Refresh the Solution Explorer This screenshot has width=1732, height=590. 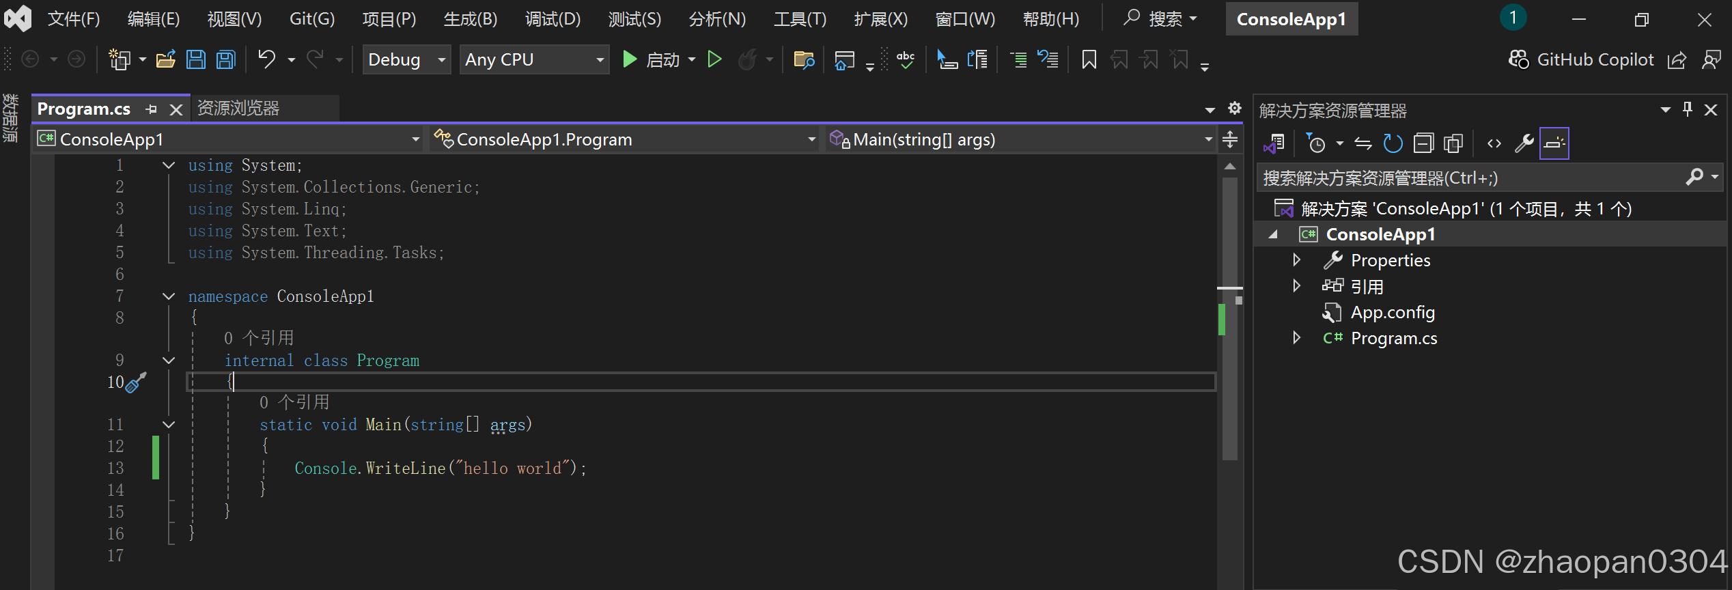1393,143
